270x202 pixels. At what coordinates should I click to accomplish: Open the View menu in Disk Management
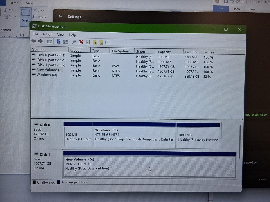[x=61, y=35]
